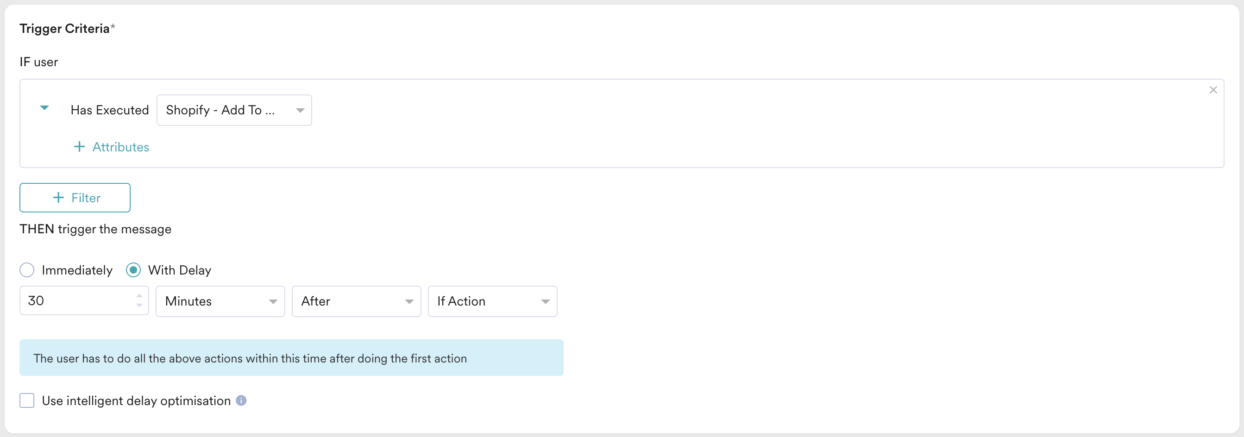Open the If Action dropdown
The height and width of the screenshot is (437, 1244).
[493, 301]
